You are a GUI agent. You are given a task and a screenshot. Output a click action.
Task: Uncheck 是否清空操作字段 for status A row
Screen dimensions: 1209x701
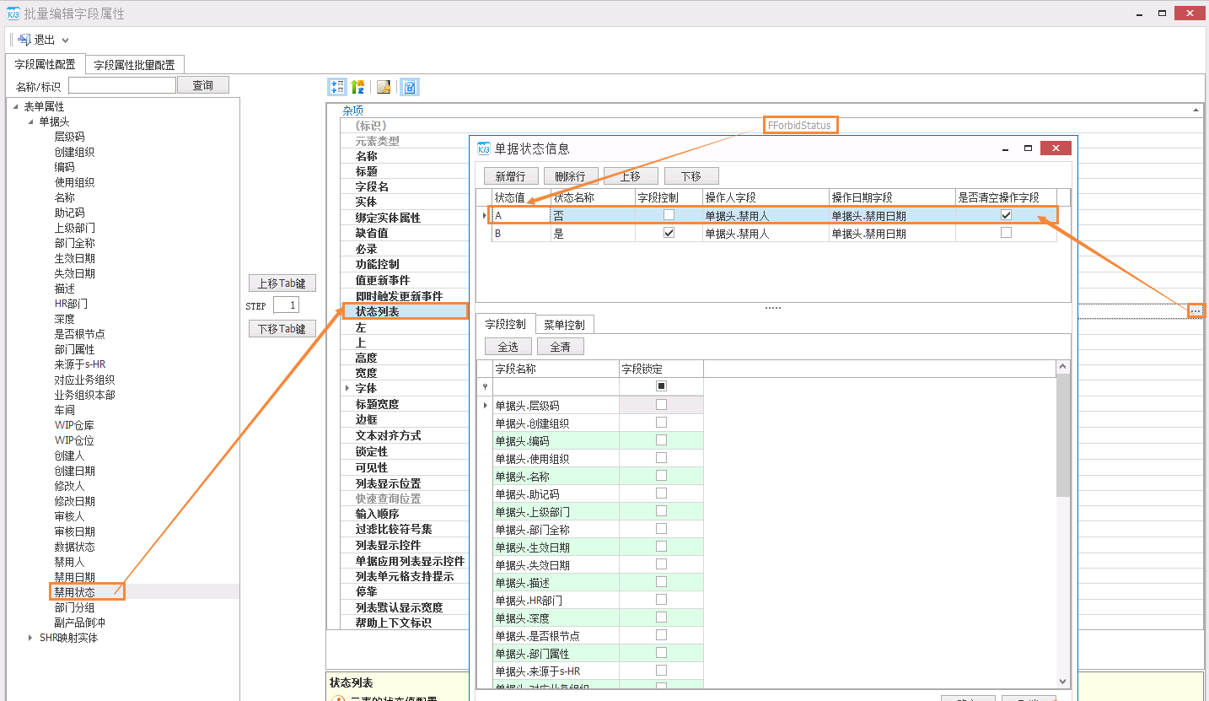tap(1006, 215)
